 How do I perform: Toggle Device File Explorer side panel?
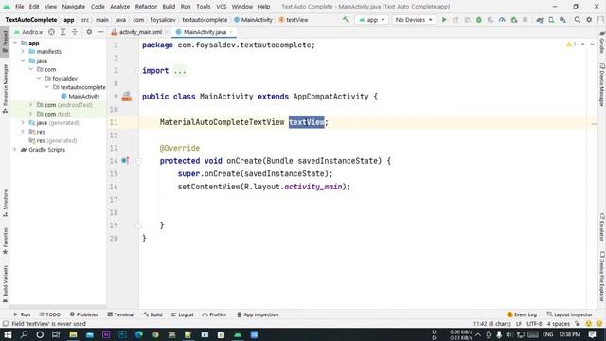point(602,276)
